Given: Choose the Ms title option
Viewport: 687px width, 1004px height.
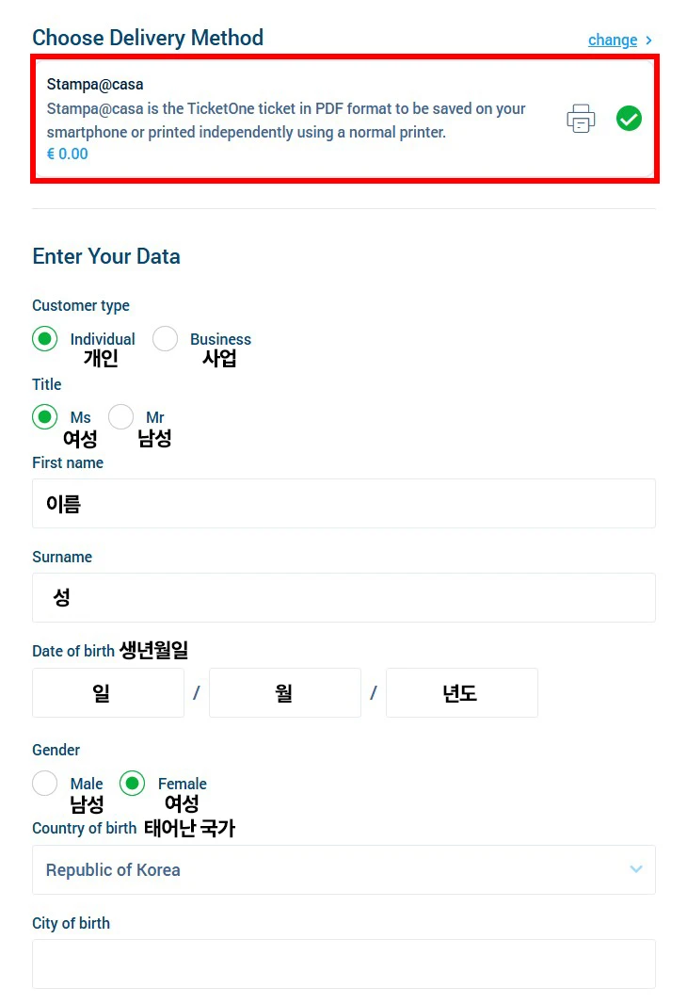Looking at the screenshot, I should pyautogui.click(x=45, y=416).
